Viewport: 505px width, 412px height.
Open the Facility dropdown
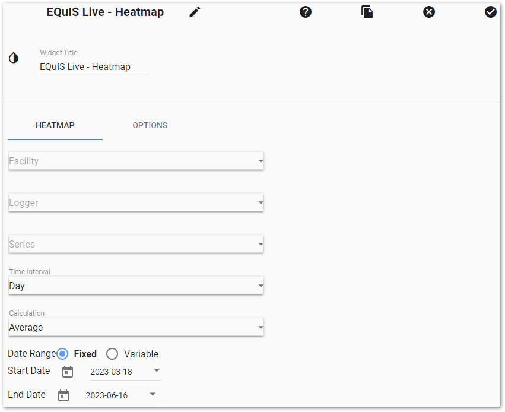coord(136,161)
